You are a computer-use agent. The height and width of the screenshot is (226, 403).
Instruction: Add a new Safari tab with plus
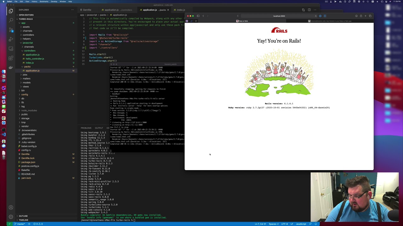click(x=366, y=16)
